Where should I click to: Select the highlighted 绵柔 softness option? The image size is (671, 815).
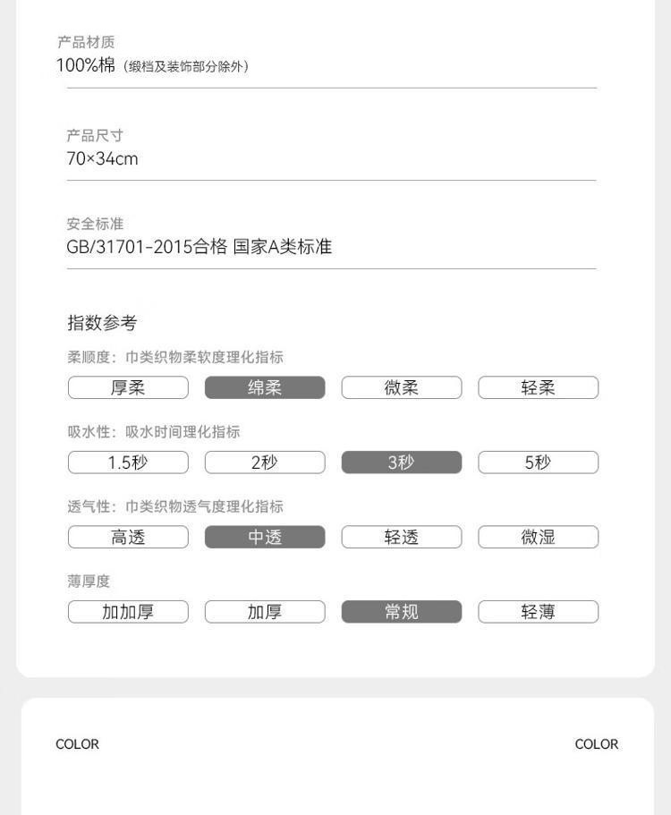point(265,387)
